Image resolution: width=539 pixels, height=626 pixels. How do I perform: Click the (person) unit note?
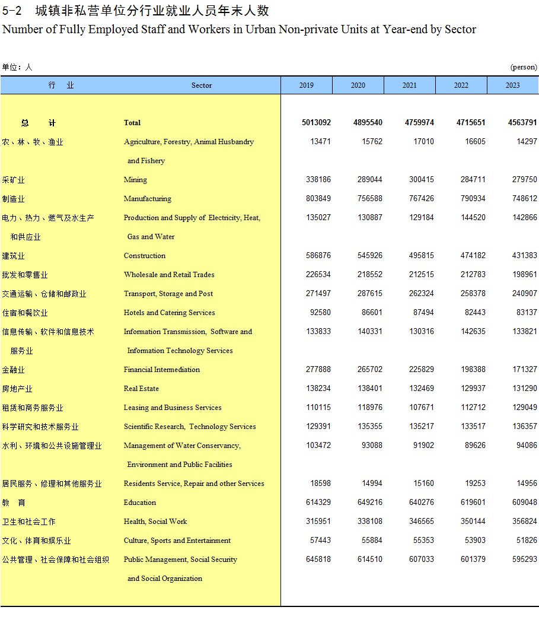tap(524, 67)
